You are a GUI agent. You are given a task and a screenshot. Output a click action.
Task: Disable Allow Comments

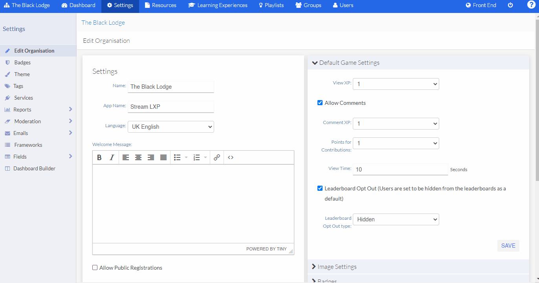point(320,102)
